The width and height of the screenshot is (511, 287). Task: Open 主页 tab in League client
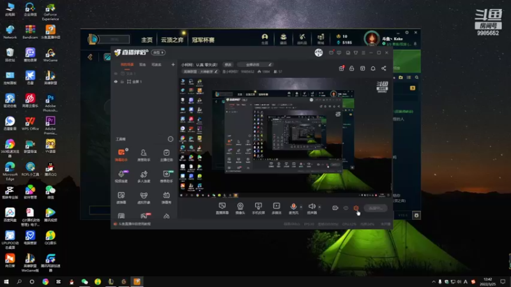(147, 40)
